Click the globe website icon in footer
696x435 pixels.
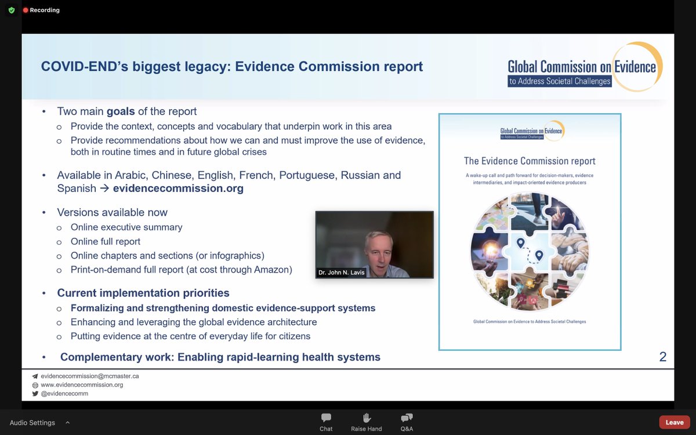35,385
